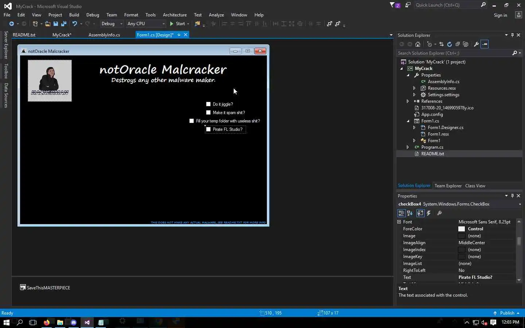The width and height of the screenshot is (525, 328).
Task: Toggle Preview Selected Items icon
Action: (x=485, y=44)
